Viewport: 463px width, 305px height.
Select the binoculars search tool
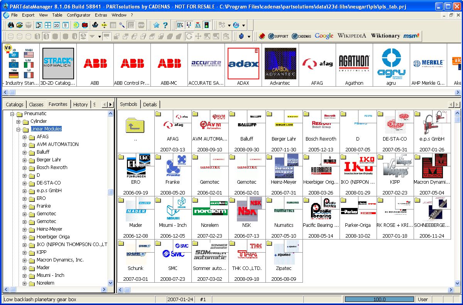point(10,25)
